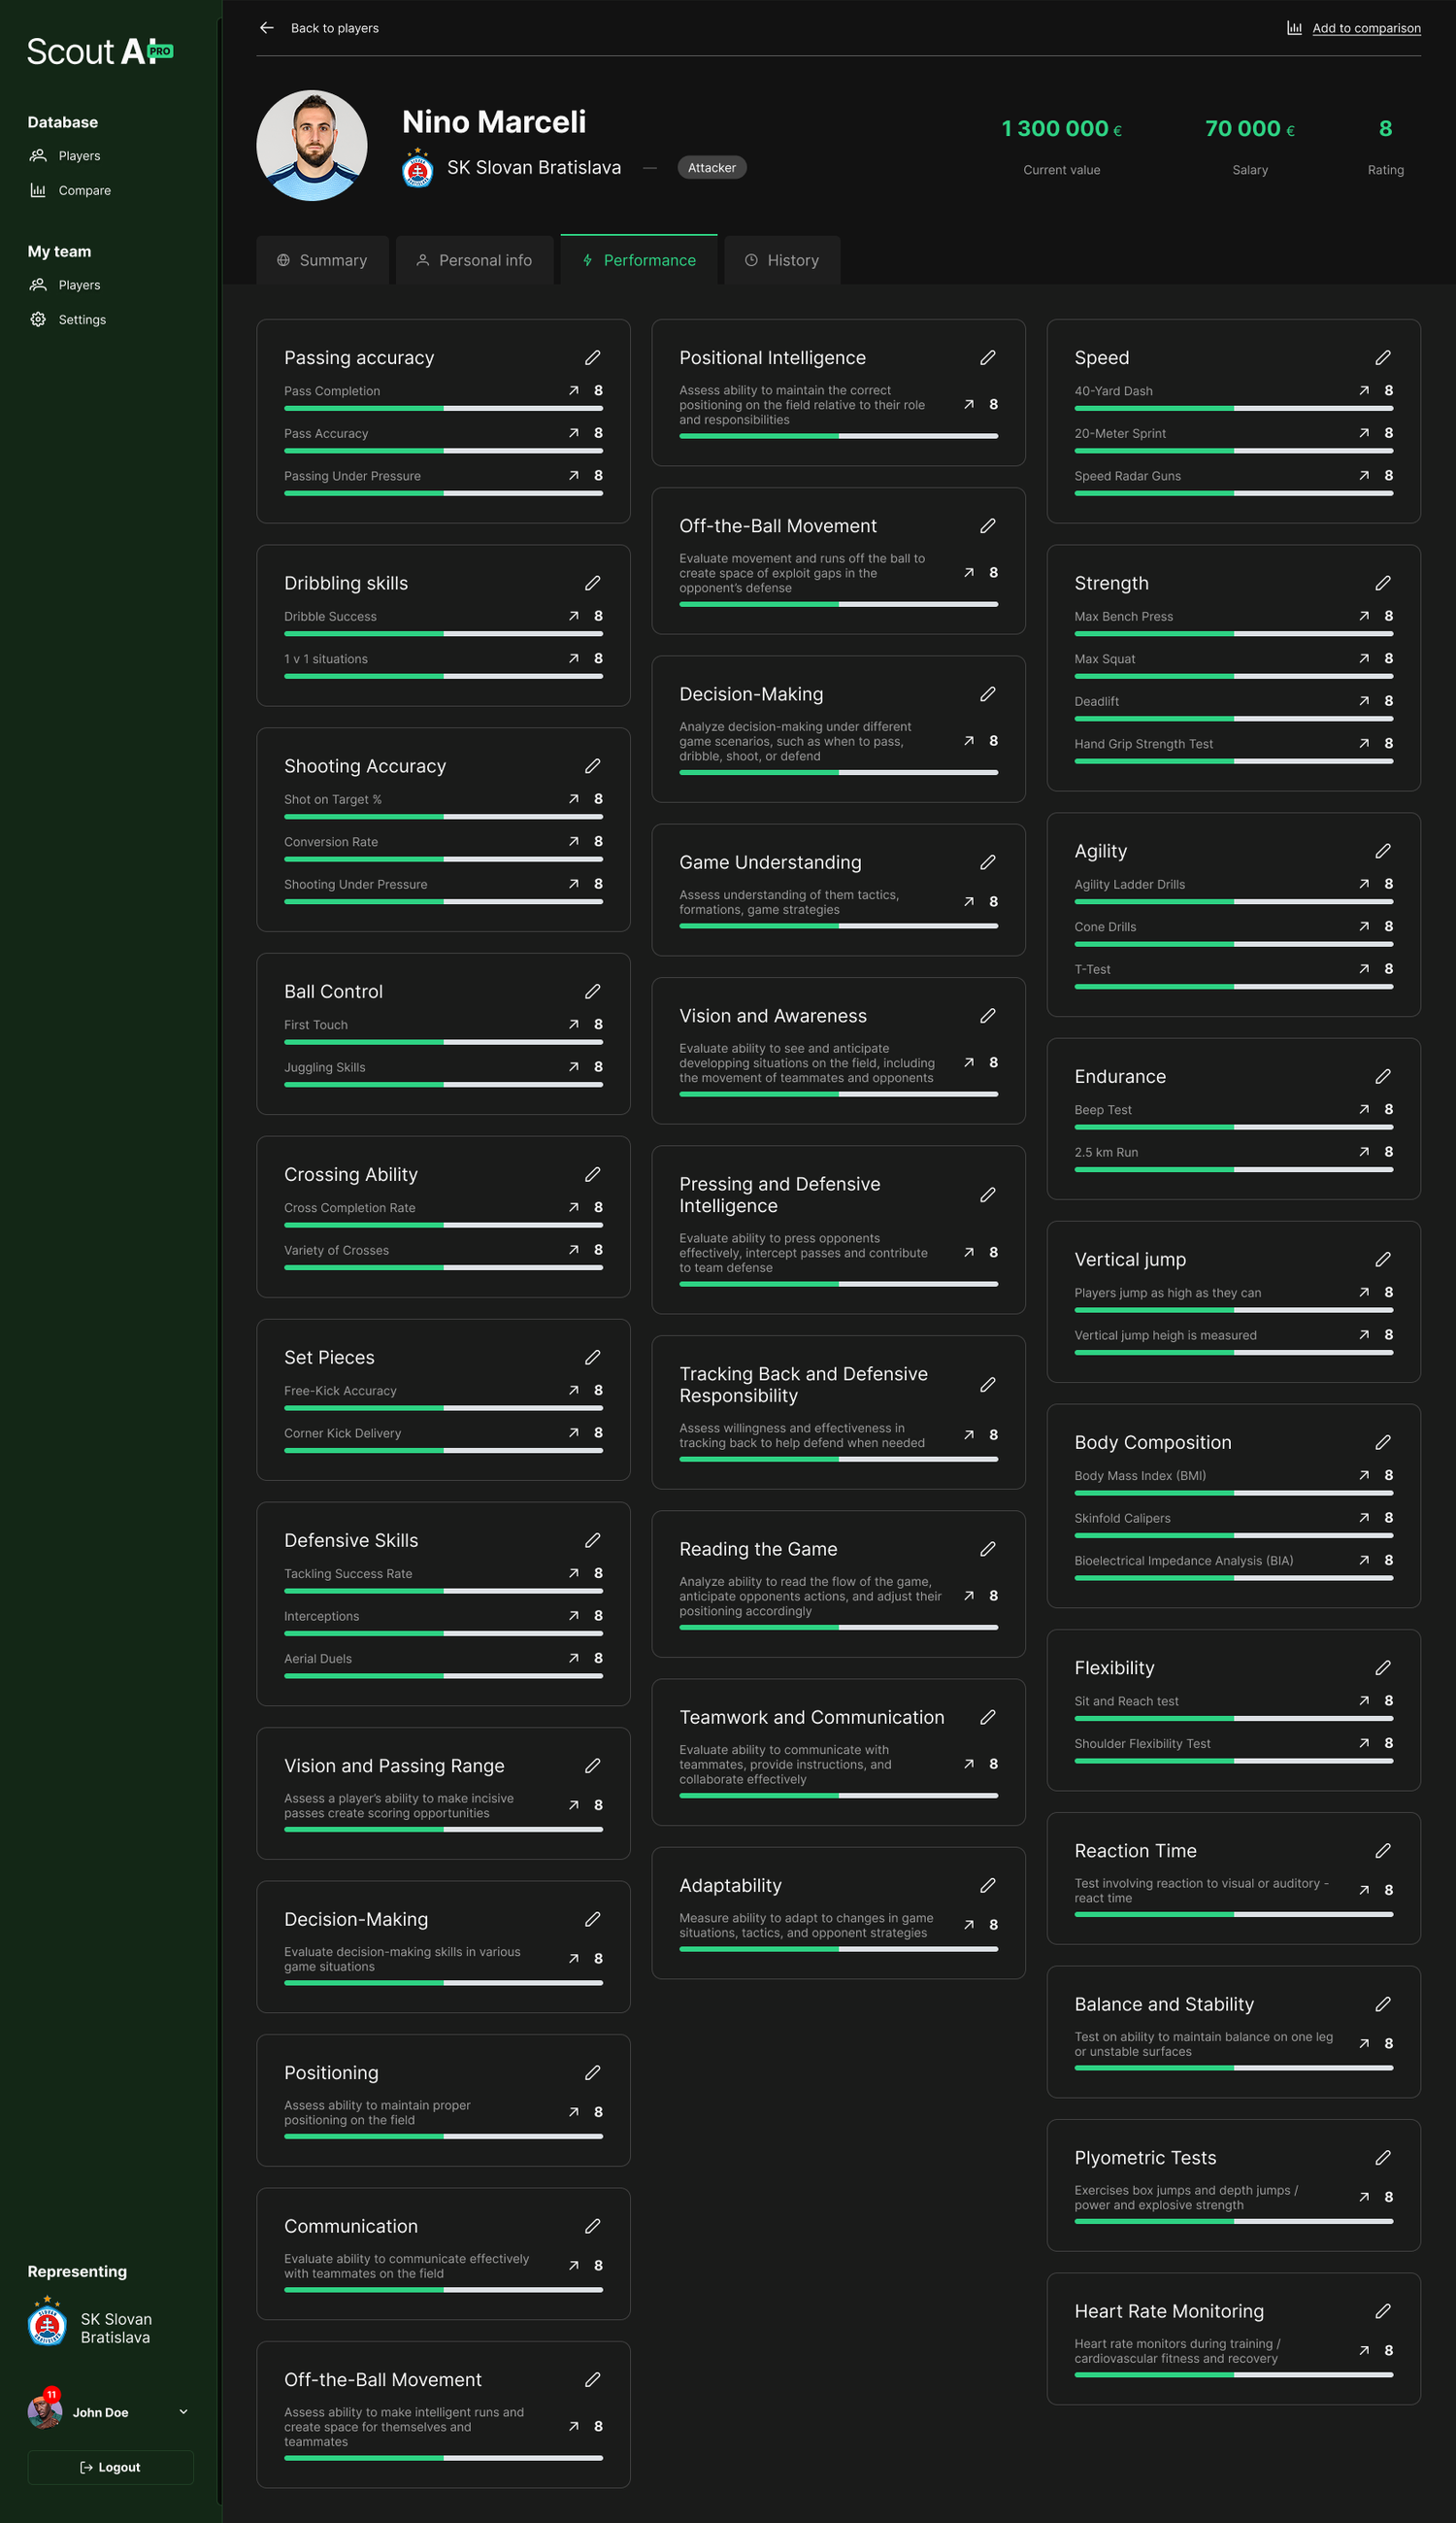Click the Decision-Making progress bar in middle column
1456x2523 pixels.
tap(838, 772)
